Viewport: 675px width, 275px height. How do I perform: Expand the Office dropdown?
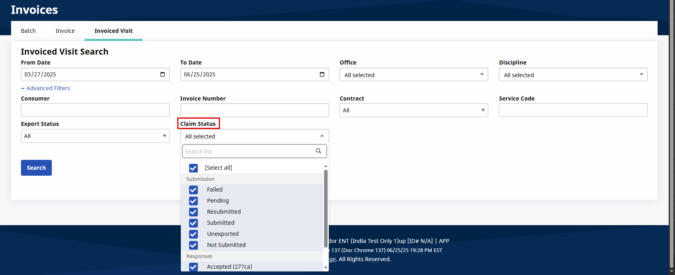click(413, 75)
